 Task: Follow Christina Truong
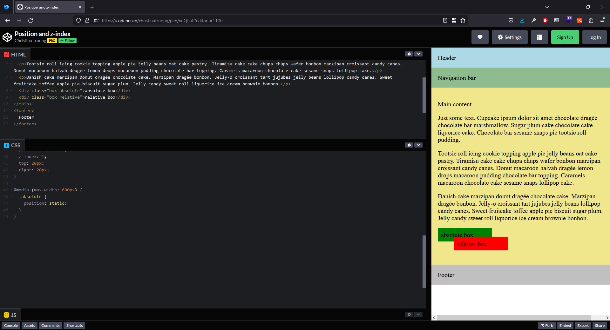coord(67,41)
